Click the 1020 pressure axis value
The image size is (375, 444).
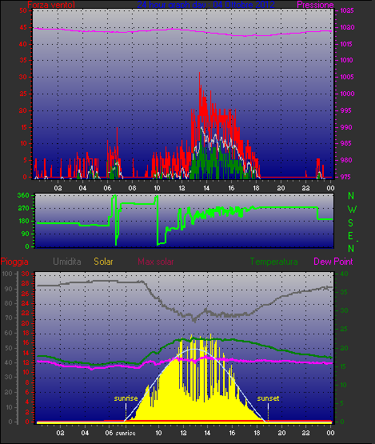347,27
